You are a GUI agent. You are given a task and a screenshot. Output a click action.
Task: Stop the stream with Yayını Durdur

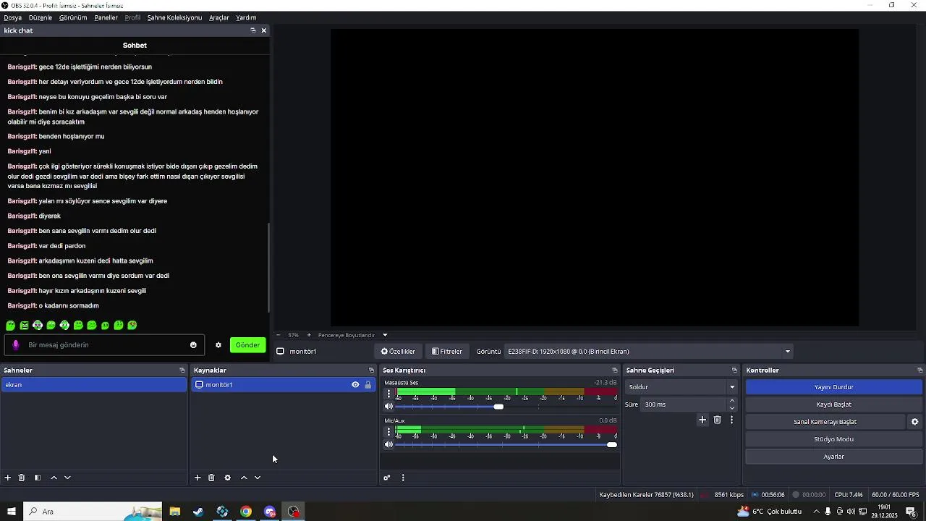pyautogui.click(x=834, y=387)
